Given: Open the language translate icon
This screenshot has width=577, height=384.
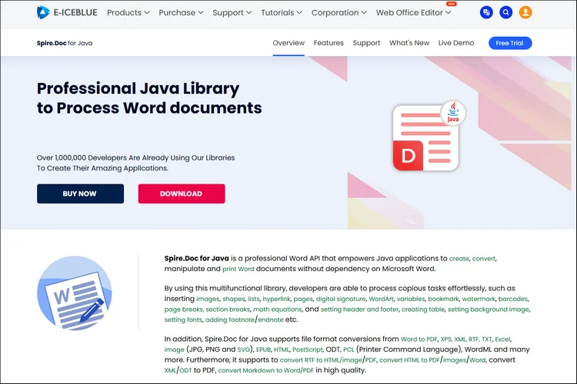Looking at the screenshot, I should click(486, 12).
